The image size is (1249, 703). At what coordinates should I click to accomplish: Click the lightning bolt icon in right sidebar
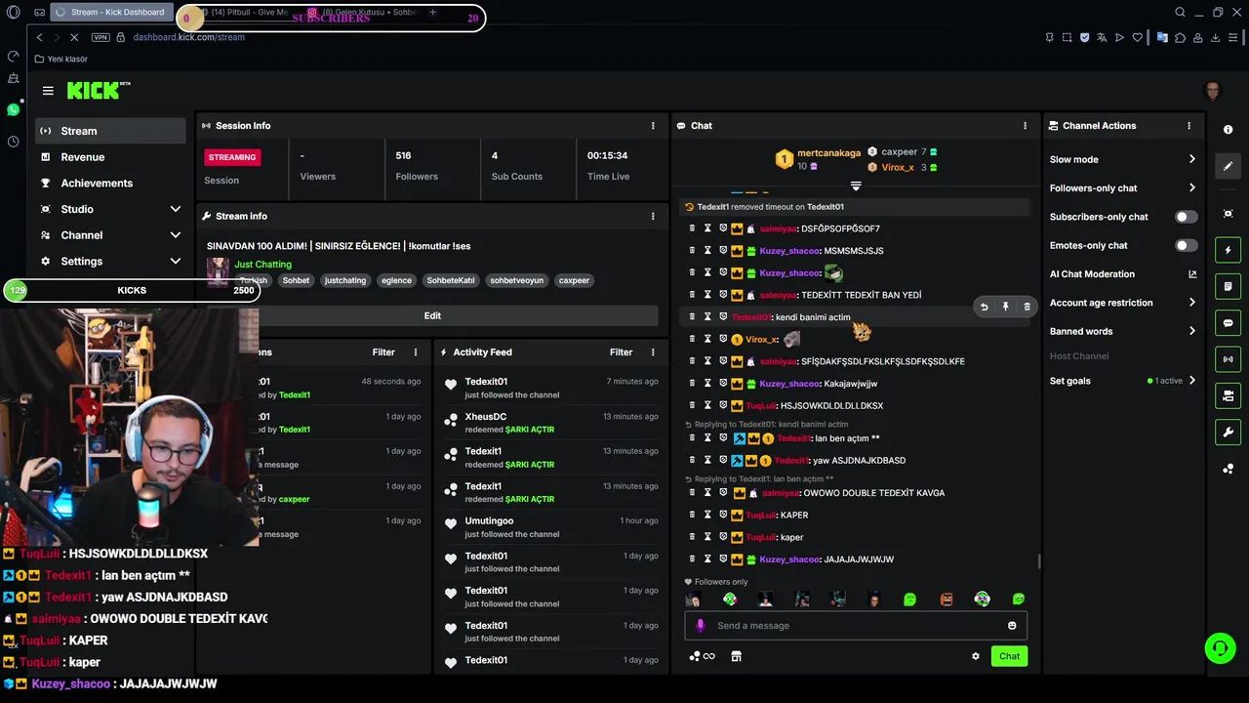click(1228, 250)
